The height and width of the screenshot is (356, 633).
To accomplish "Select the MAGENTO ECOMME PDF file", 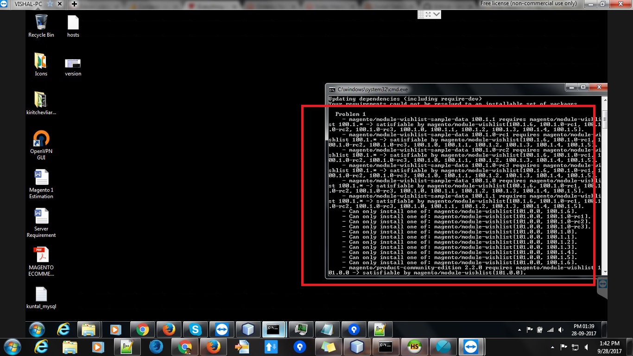I will tap(41, 261).
